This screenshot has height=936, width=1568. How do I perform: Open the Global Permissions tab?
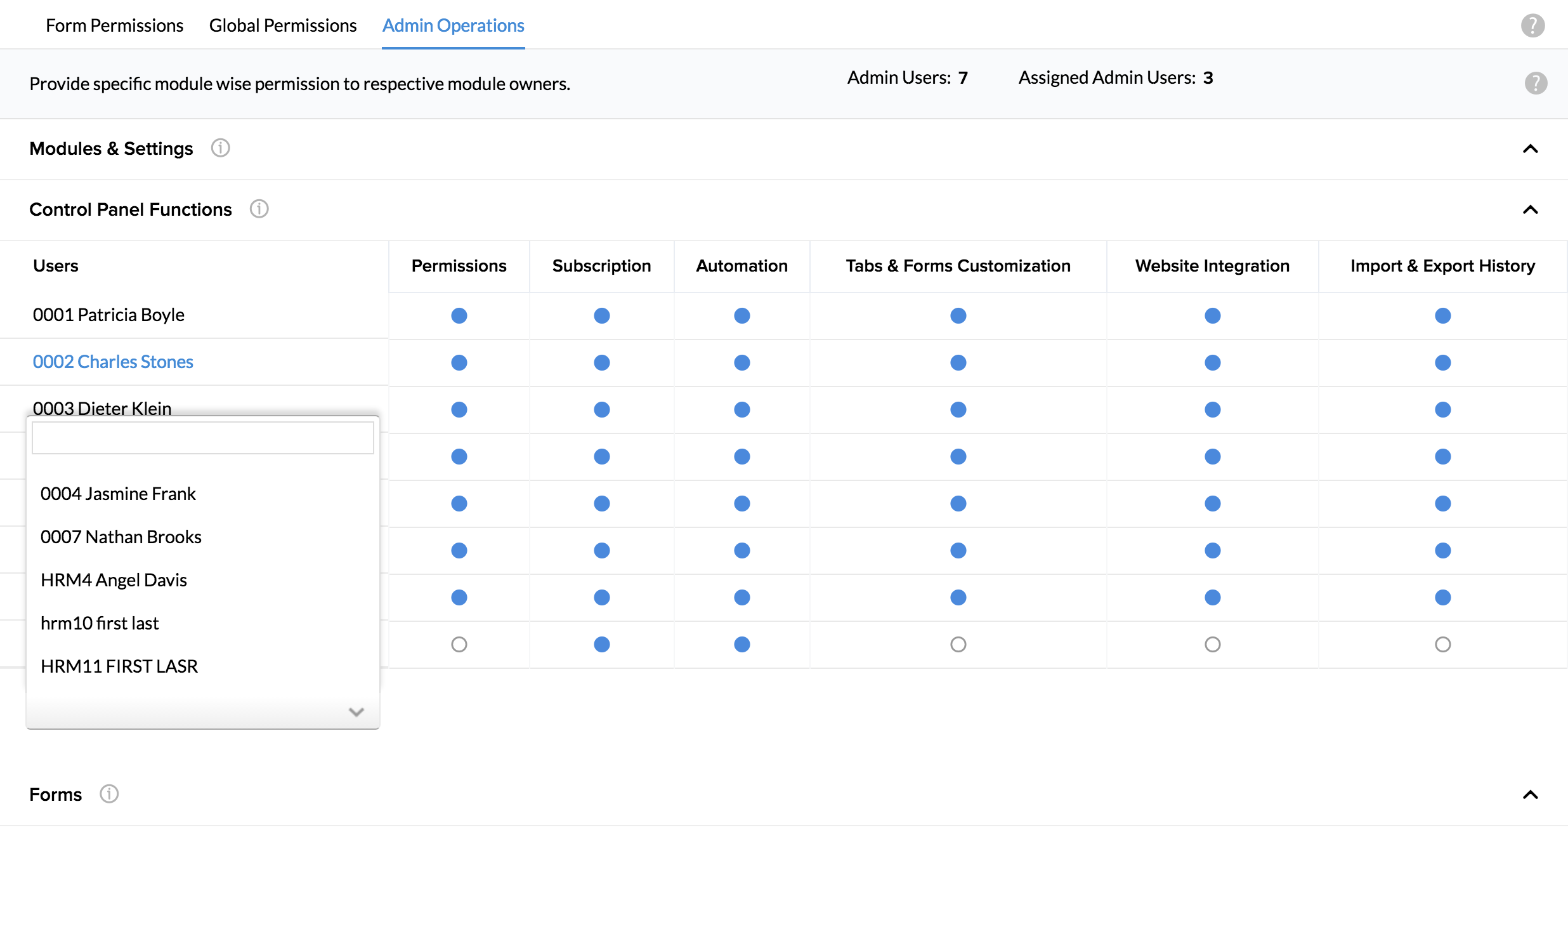(283, 25)
